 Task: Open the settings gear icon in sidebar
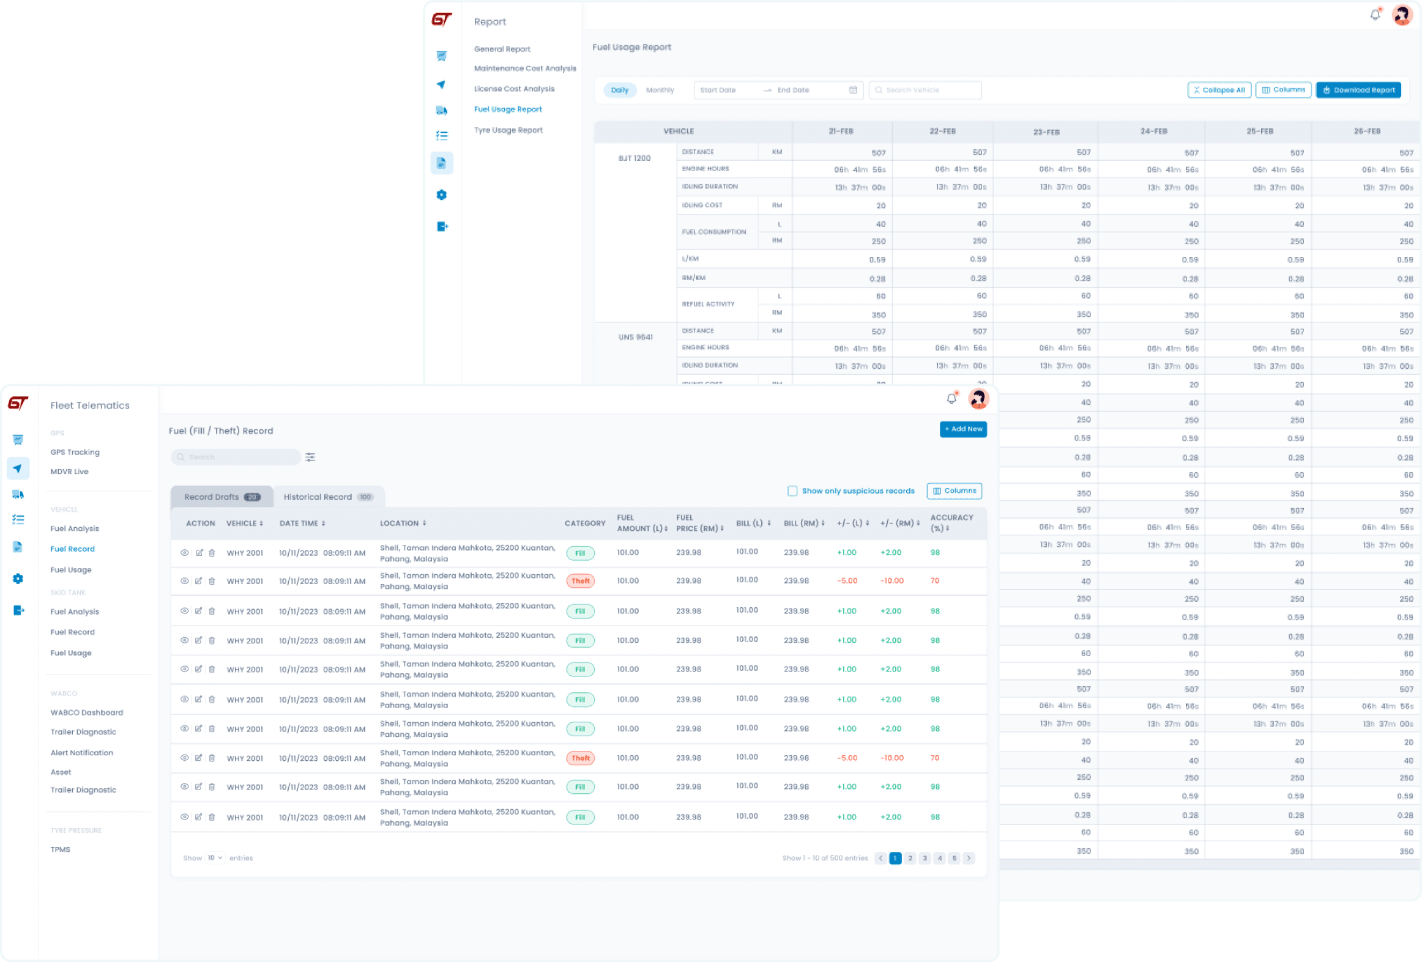coord(18,579)
